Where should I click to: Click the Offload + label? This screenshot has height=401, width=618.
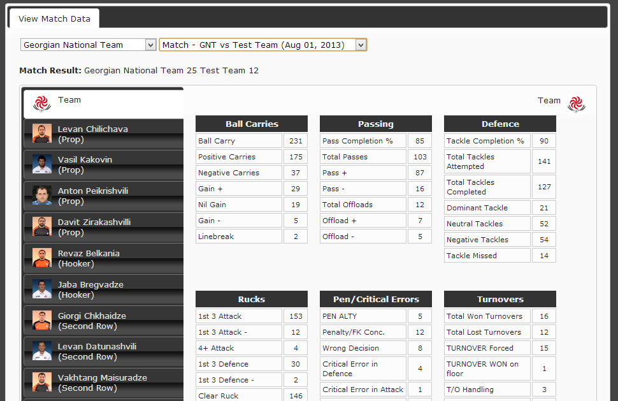click(340, 221)
